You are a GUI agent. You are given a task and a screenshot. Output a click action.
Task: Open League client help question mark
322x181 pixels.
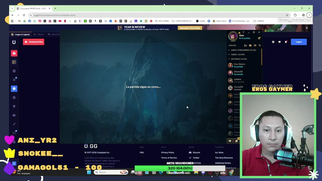point(244,32)
